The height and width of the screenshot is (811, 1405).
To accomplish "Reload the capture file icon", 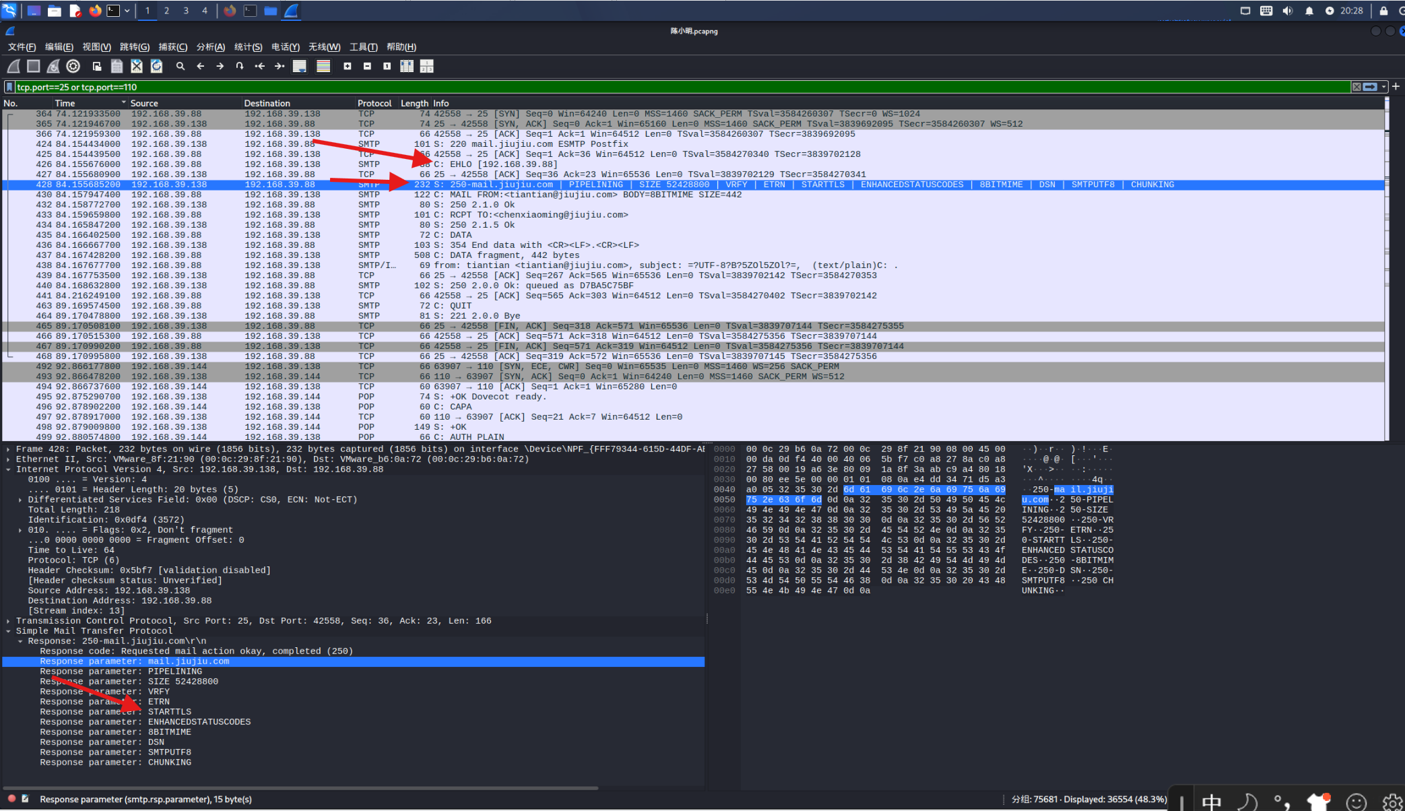I will point(156,66).
